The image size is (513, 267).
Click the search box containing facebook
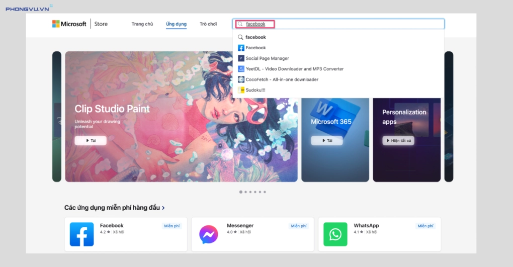[338, 24]
